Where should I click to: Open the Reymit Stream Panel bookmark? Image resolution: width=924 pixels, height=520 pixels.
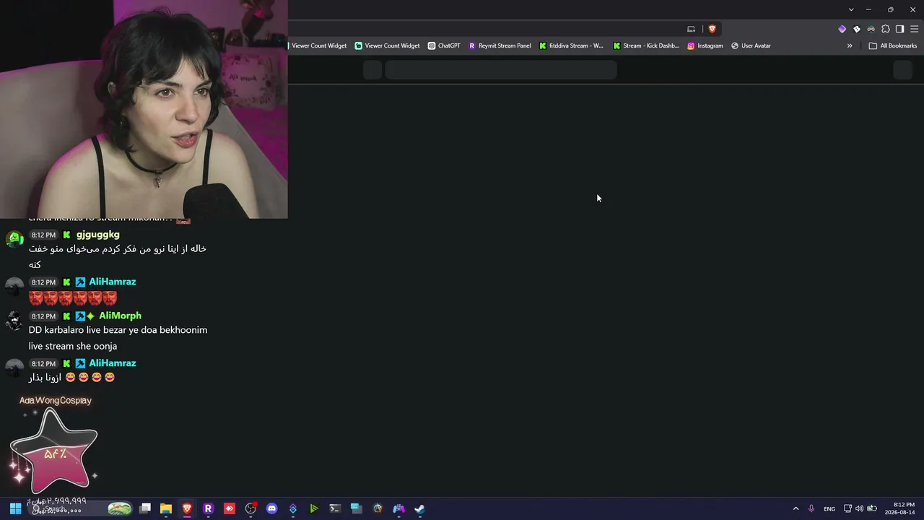point(500,45)
